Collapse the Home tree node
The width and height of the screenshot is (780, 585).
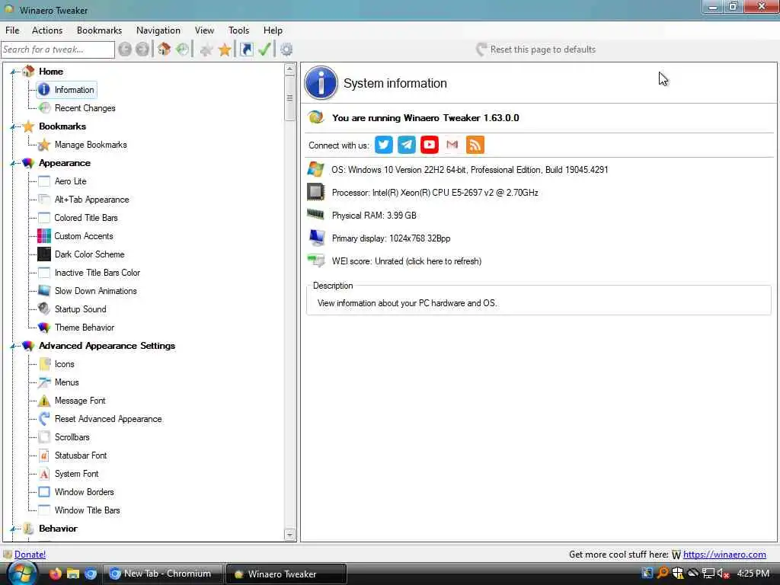pos(12,72)
